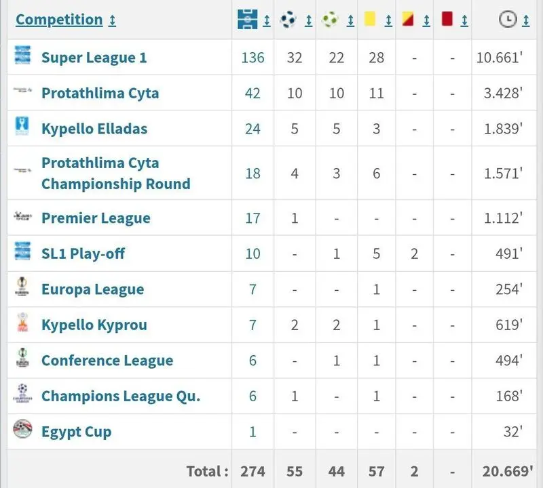Click the Egypt Cup logo icon
Image resolution: width=543 pixels, height=488 pixels.
22,429
